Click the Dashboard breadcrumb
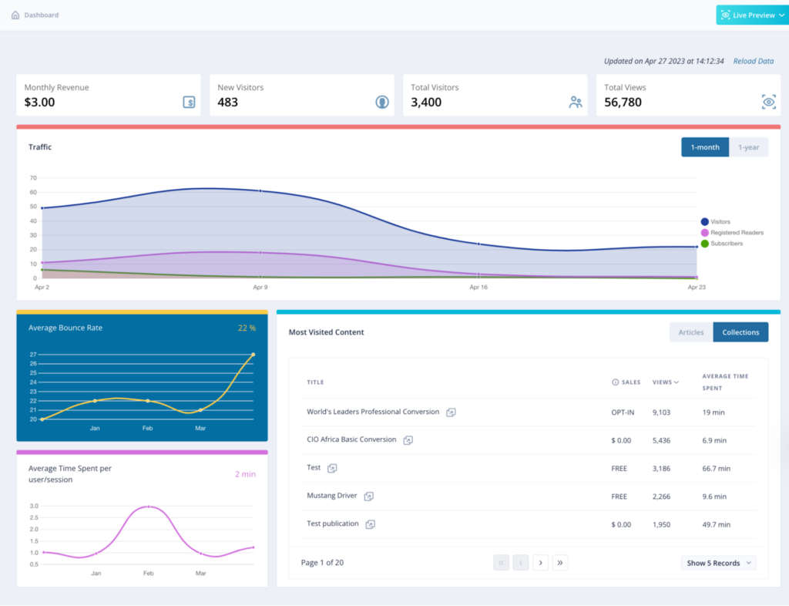789x606 pixels. tap(42, 15)
